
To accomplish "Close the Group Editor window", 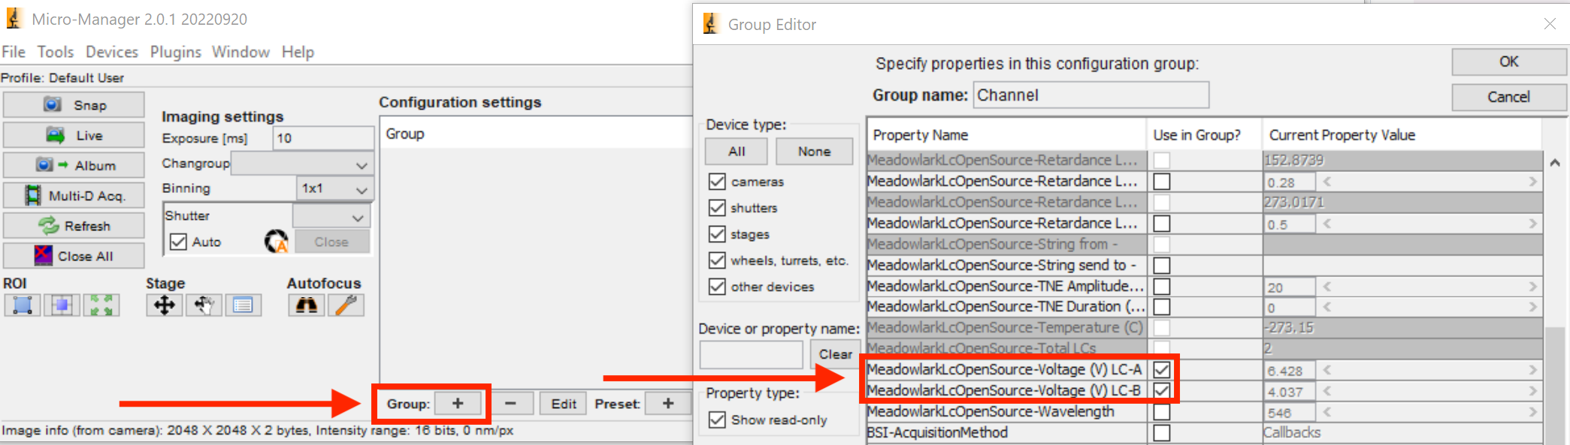I will coord(1550,24).
